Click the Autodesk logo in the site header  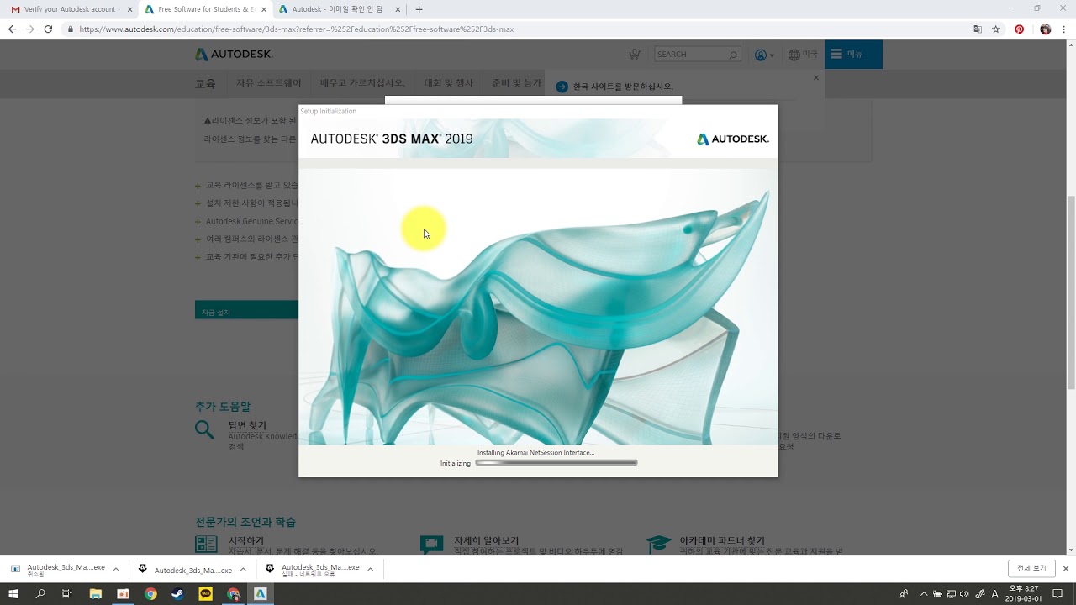234,54
